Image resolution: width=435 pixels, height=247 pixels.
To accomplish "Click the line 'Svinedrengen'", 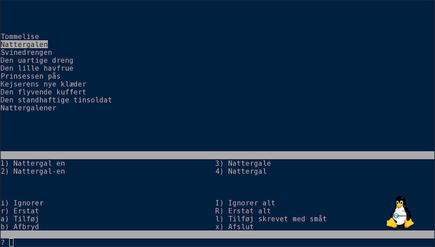I will tap(26, 53).
